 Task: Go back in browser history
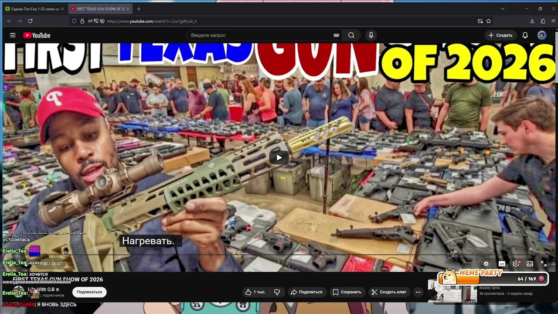(9, 21)
